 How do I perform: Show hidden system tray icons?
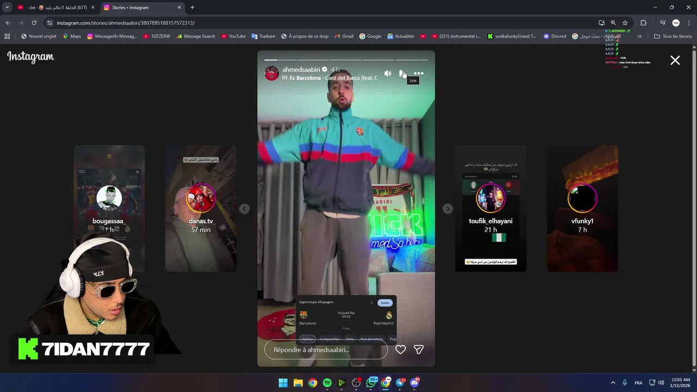click(613, 383)
